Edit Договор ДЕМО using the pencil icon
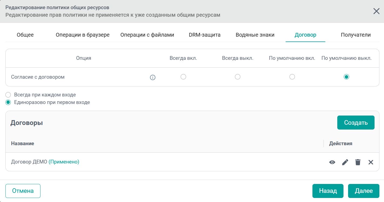This screenshot has height=202, width=384. [345, 162]
